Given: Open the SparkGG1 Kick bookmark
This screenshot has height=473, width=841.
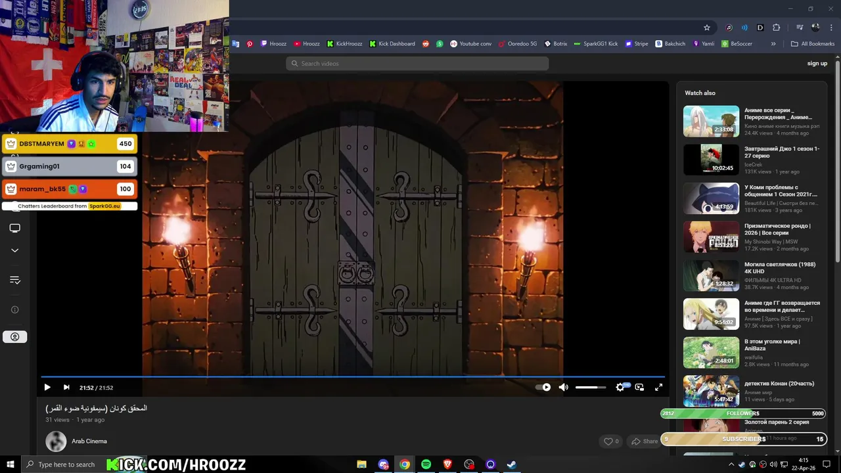Looking at the screenshot, I should click(596, 44).
